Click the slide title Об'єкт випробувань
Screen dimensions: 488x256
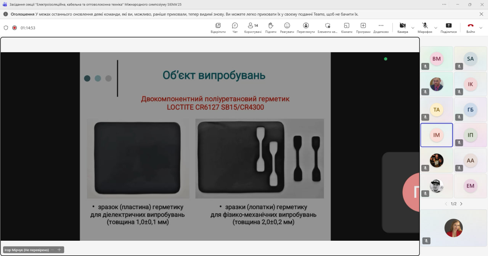pyautogui.click(x=214, y=75)
